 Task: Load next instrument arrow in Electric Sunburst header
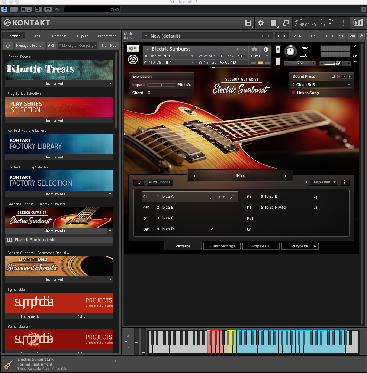pyautogui.click(x=244, y=49)
